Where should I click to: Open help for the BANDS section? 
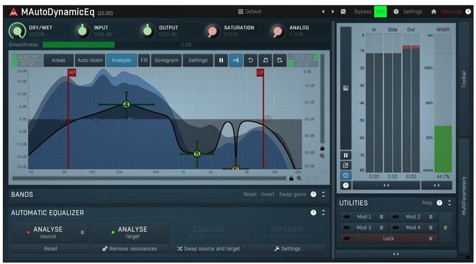(x=314, y=194)
